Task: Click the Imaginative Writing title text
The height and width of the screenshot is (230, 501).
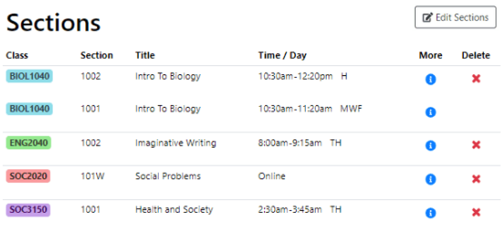Action: pos(176,143)
